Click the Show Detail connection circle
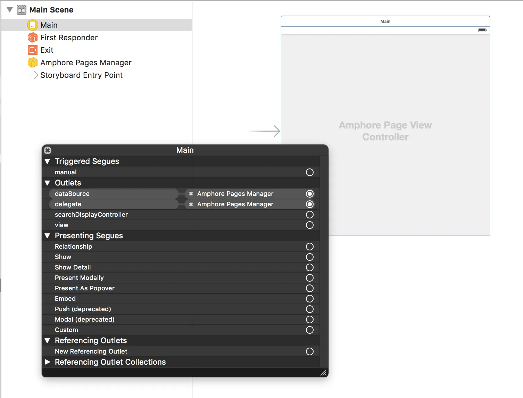 coord(310,267)
